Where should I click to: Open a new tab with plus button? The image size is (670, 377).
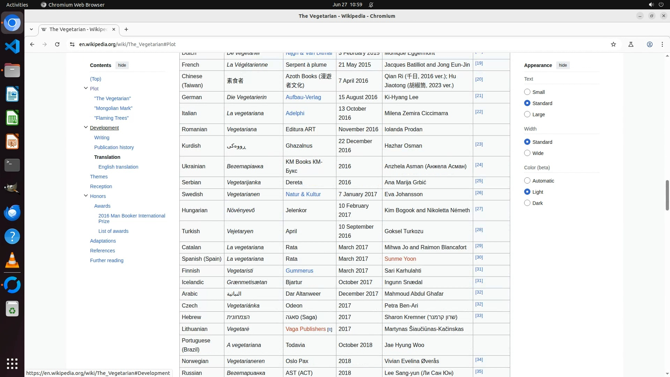(126, 29)
